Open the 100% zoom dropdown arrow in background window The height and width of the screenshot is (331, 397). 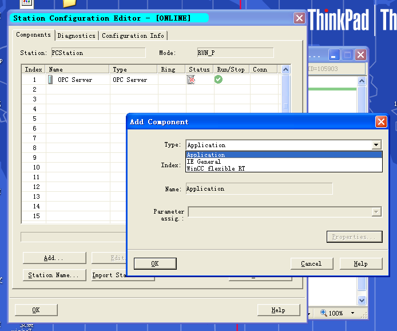pos(352,313)
